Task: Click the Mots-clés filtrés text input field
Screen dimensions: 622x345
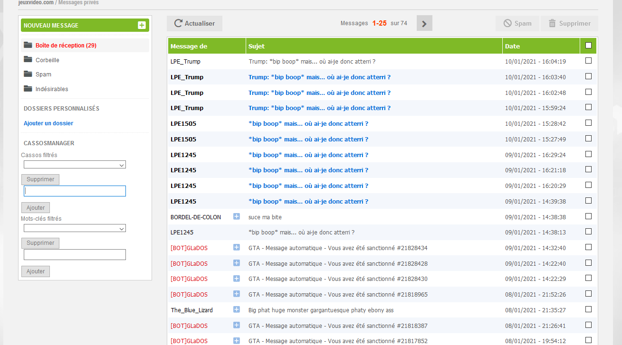Action: pos(75,255)
